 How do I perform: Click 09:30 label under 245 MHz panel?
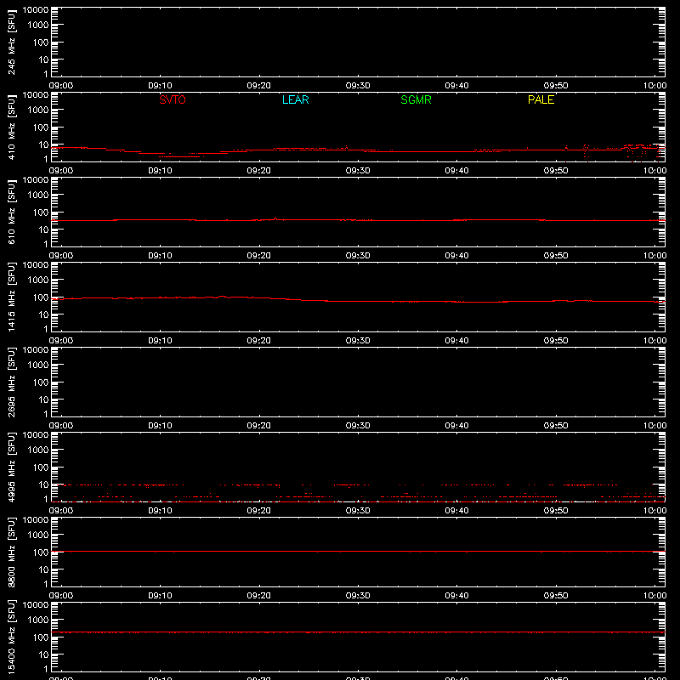(x=358, y=86)
